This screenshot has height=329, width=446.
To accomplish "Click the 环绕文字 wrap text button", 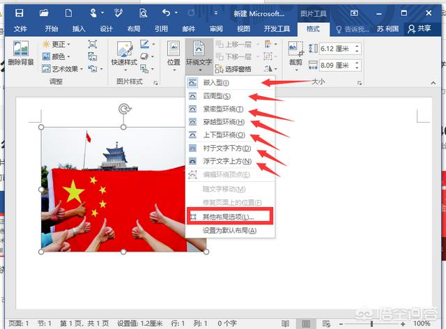I will 199,56.
